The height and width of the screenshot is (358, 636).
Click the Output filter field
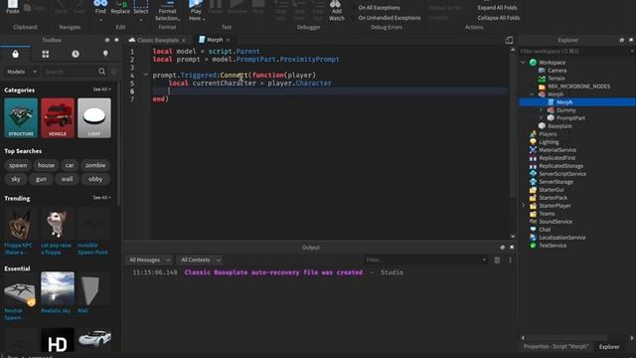pos(424,260)
